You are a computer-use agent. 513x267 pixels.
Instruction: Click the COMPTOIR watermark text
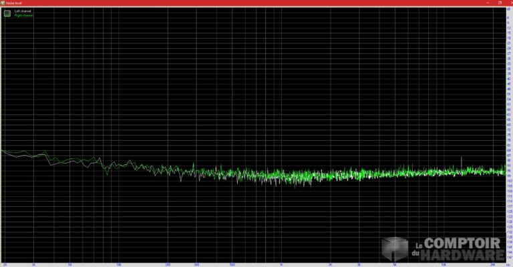coord(464,244)
